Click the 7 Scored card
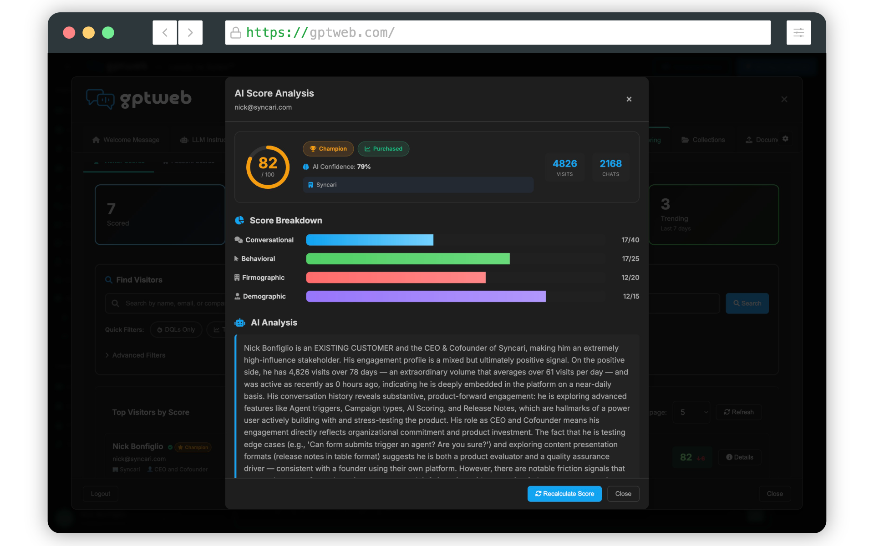Screen dimensions: 874x546 tap(160, 215)
